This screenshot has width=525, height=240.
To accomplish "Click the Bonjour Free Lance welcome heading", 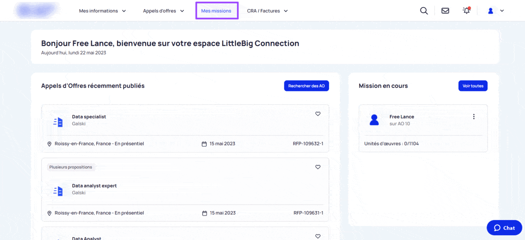I will point(170,43).
